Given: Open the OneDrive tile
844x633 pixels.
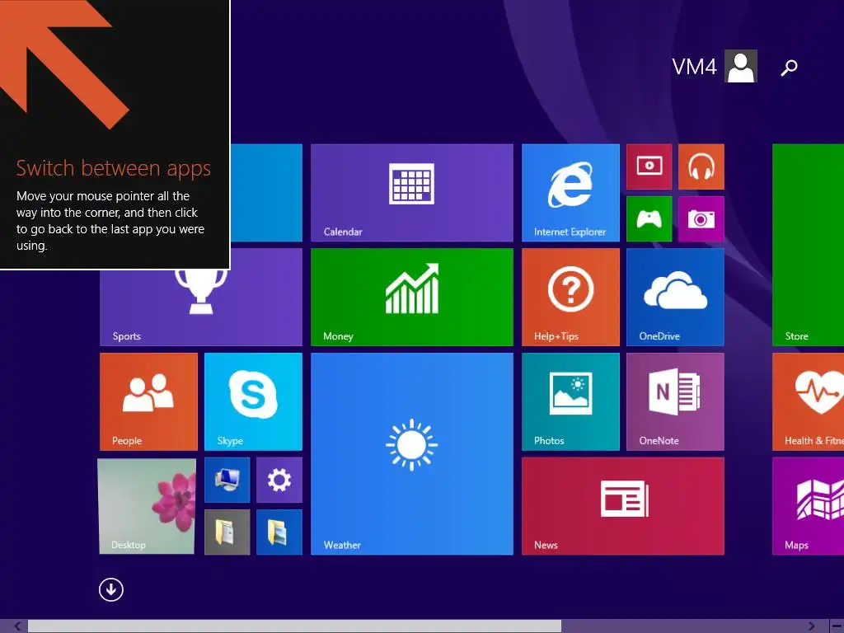Looking at the screenshot, I should coord(675,297).
